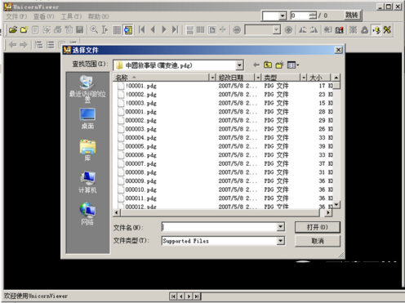Click the open folder icon beside open file
Viewport: 405px width, 303px height.
(24, 29)
